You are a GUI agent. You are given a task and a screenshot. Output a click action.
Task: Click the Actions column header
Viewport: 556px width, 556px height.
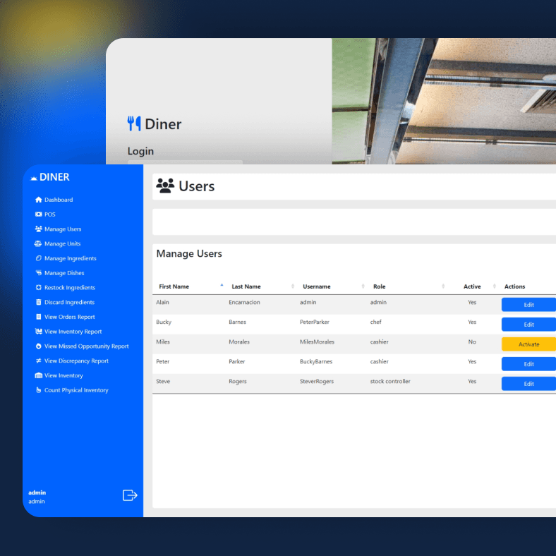[x=514, y=286]
